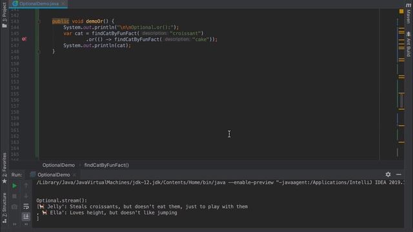Open the Ant Build tool window

pyautogui.click(x=408, y=44)
